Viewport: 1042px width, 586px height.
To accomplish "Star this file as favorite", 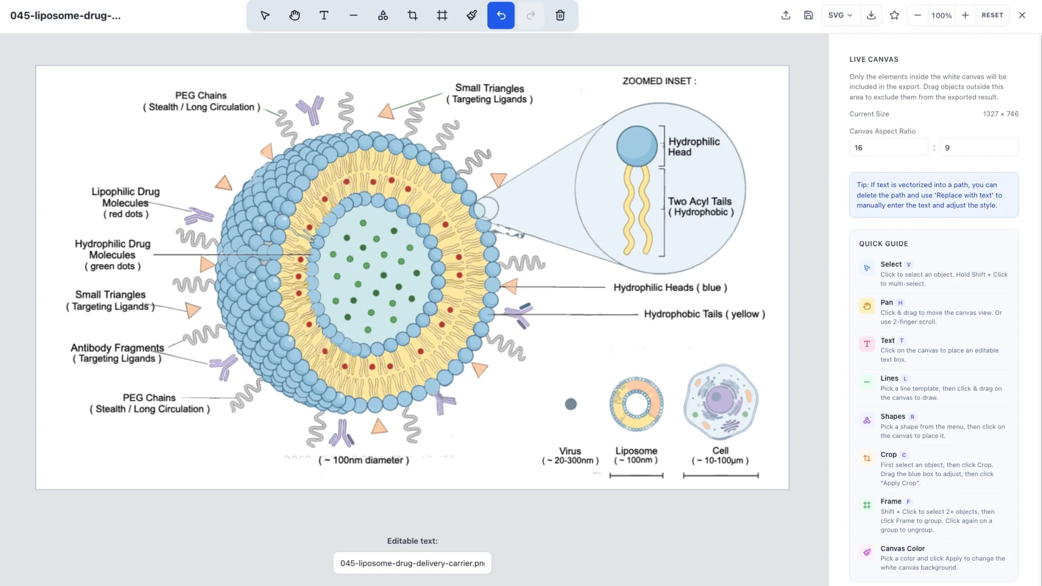I will click(894, 15).
